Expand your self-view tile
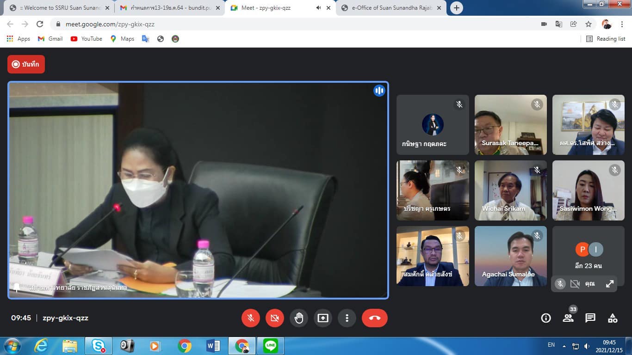 [610, 284]
